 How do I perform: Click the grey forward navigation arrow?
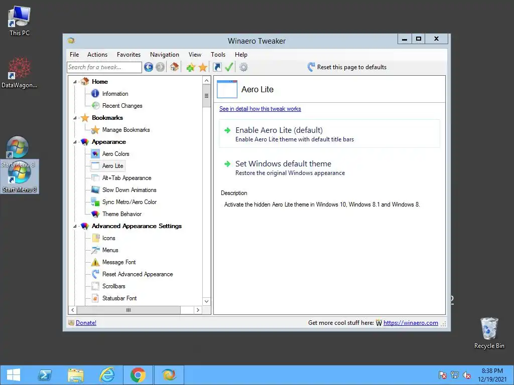(160, 67)
